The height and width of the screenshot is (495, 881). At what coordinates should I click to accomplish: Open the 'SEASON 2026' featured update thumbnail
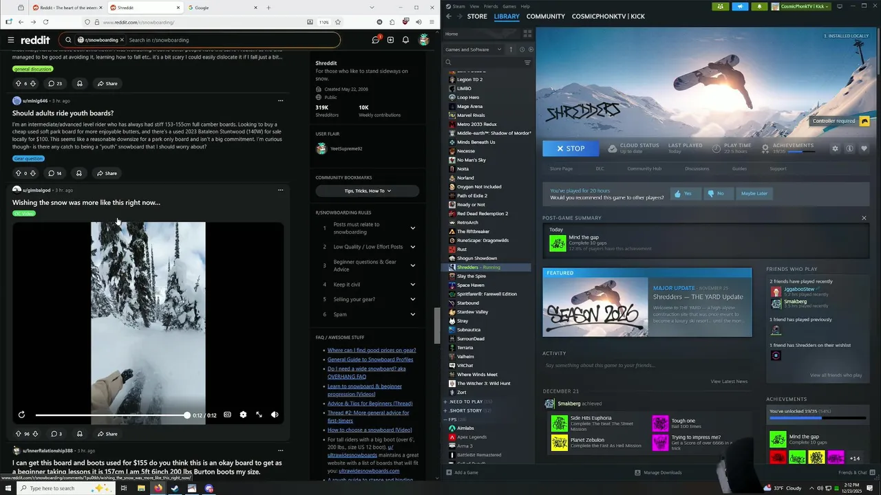595,307
